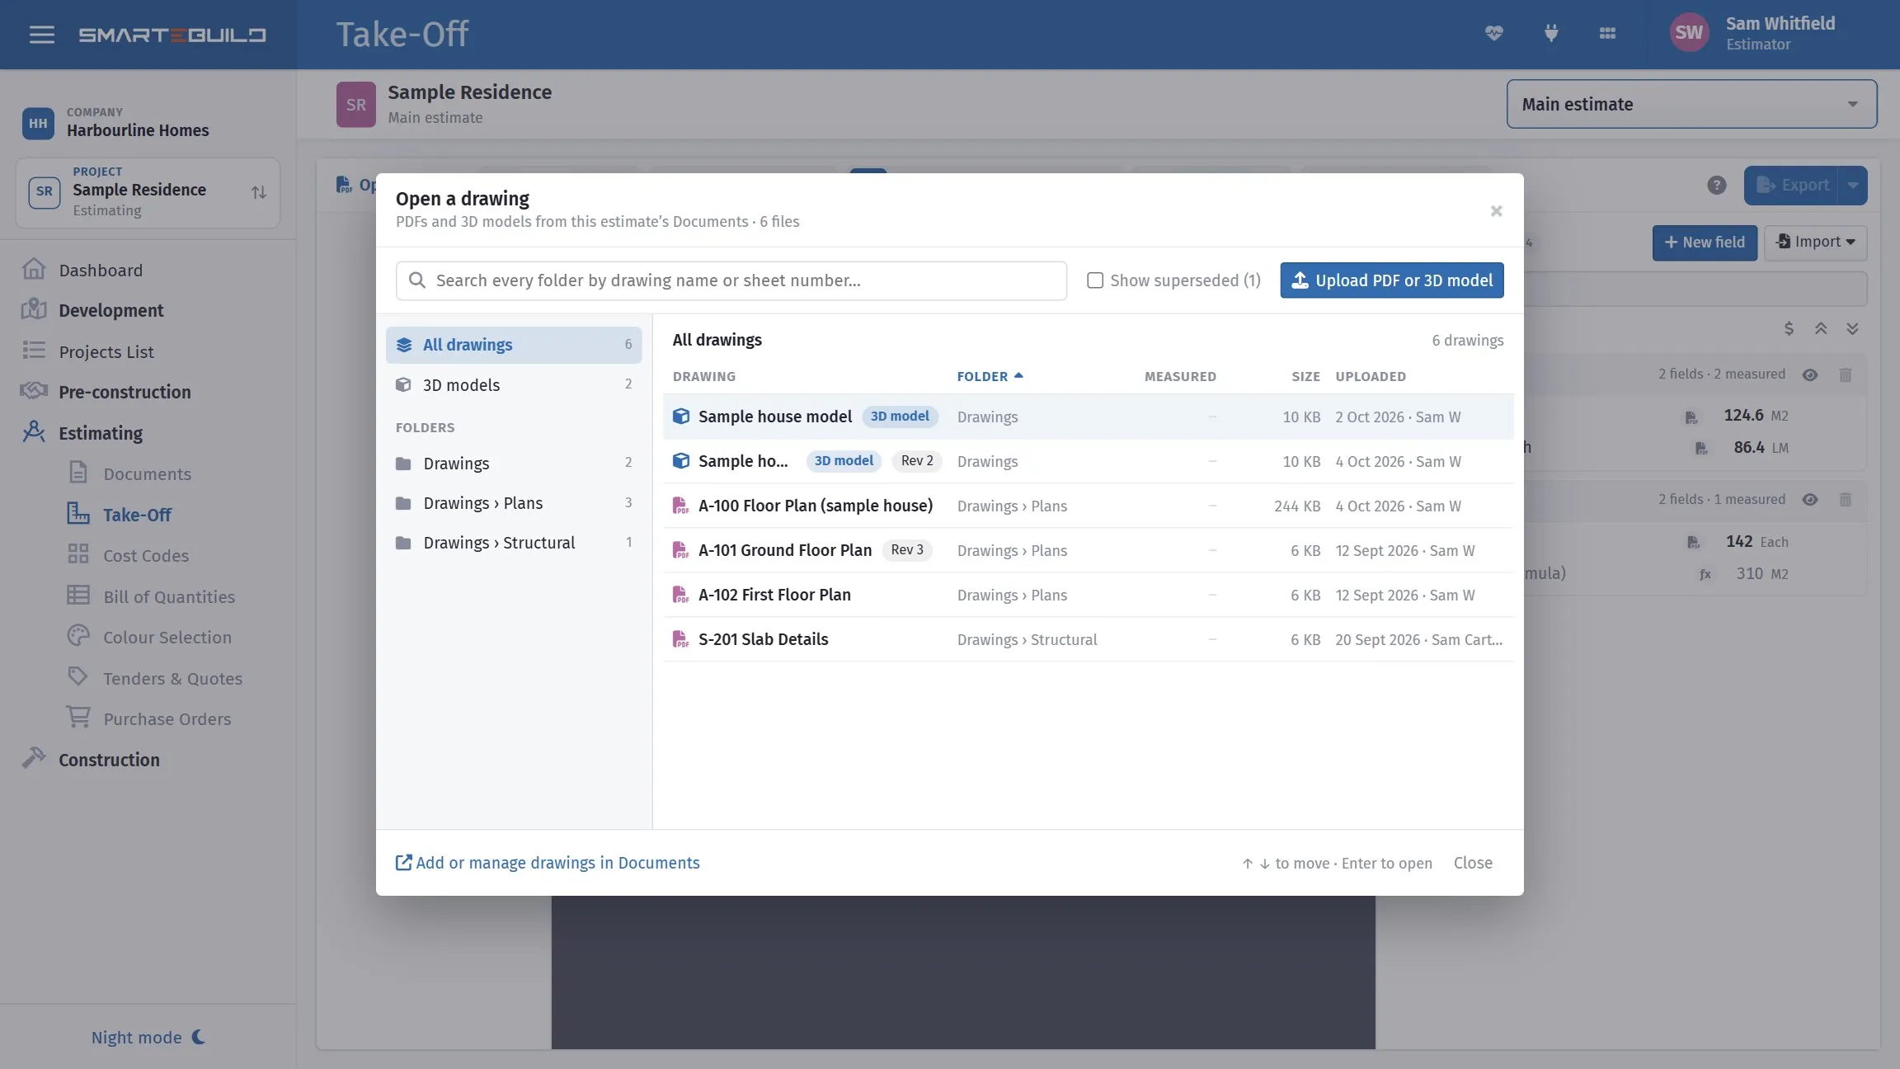Select All drawings in the sidebar
This screenshot has height=1069, width=1900.
point(513,345)
